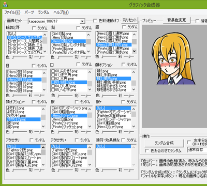Image resolution: width=207 pixels, height=186 pixels.
Task: Select 口65_への字.png in 口 list
Action: [x=69, y=90]
